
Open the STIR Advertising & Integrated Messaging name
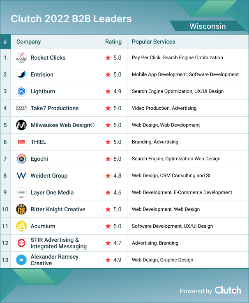tap(58, 243)
